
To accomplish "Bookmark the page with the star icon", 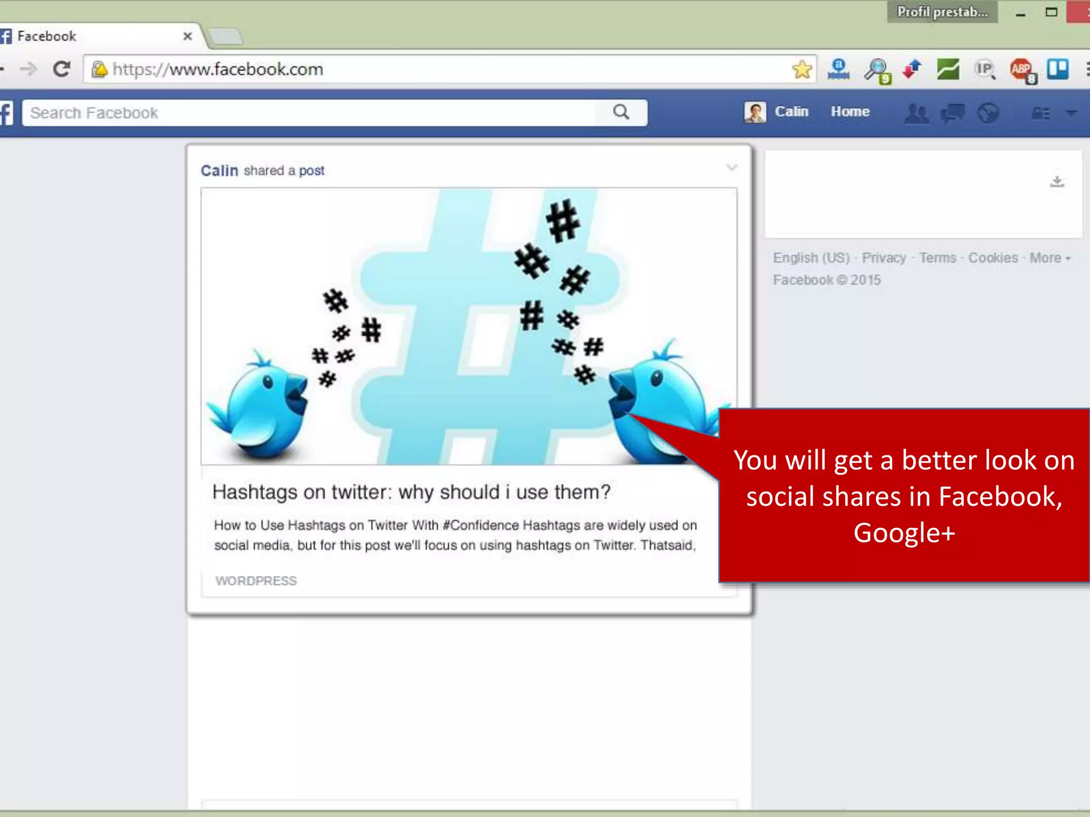I will pyautogui.click(x=802, y=69).
